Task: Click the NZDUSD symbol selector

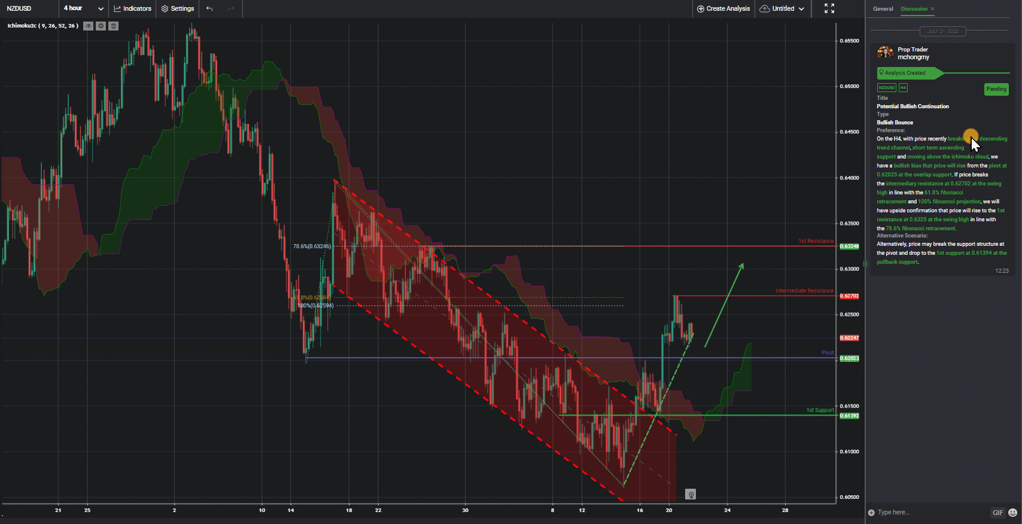Action: pyautogui.click(x=19, y=8)
